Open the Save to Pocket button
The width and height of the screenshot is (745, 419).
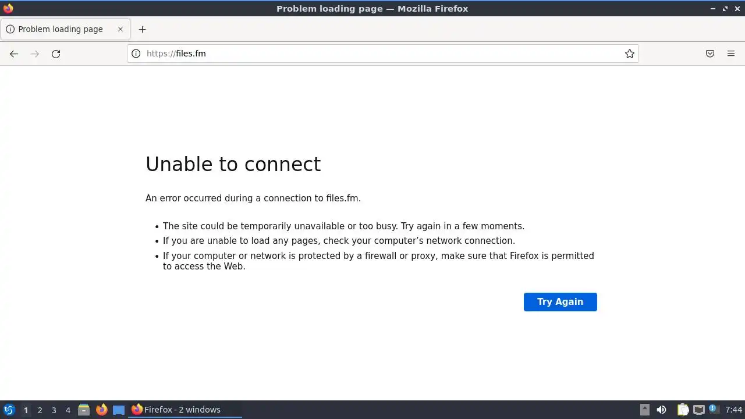tap(710, 54)
